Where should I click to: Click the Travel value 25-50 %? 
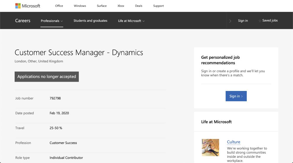point(56,128)
